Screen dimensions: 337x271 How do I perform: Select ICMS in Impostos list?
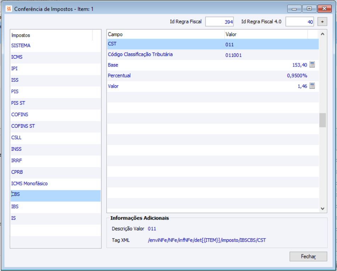point(55,57)
